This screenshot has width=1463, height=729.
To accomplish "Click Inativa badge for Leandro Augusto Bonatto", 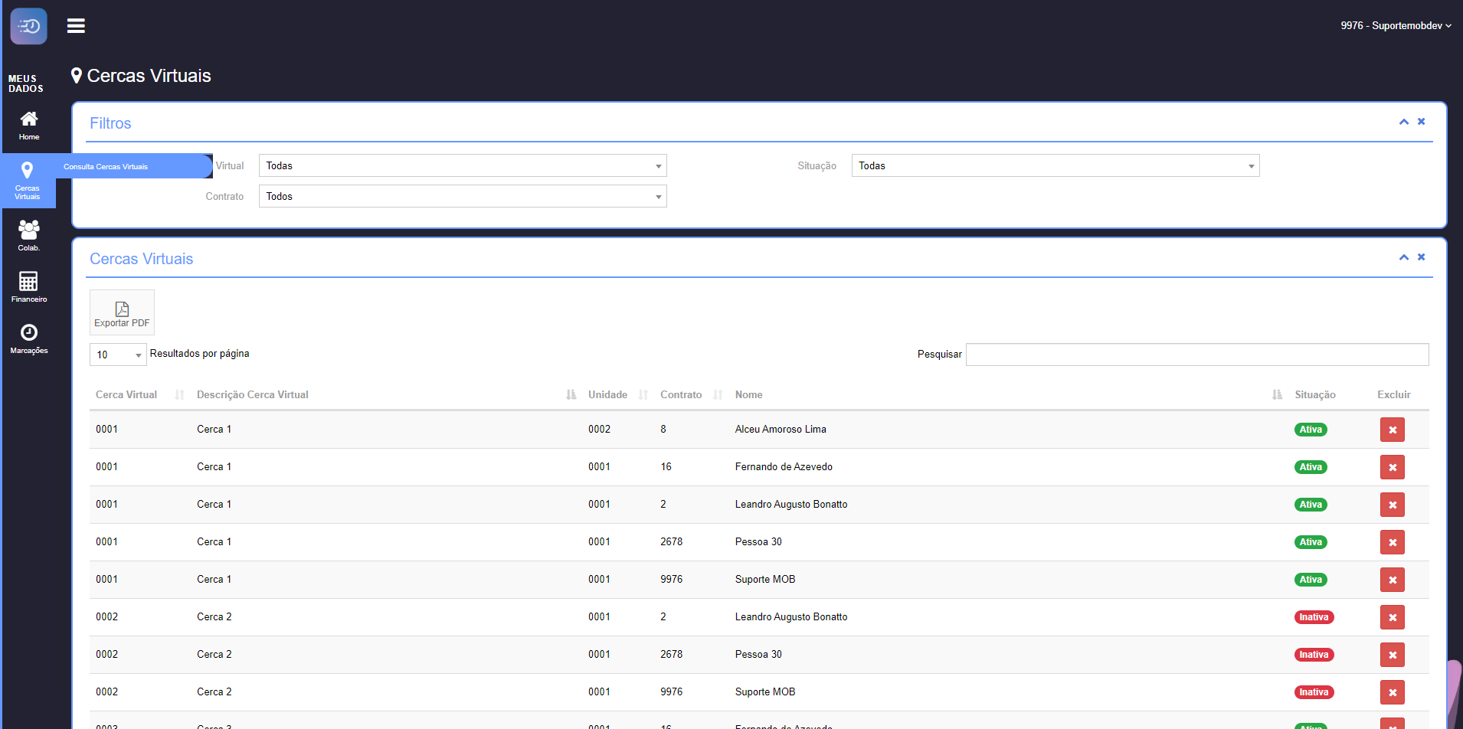I will tap(1314, 617).
